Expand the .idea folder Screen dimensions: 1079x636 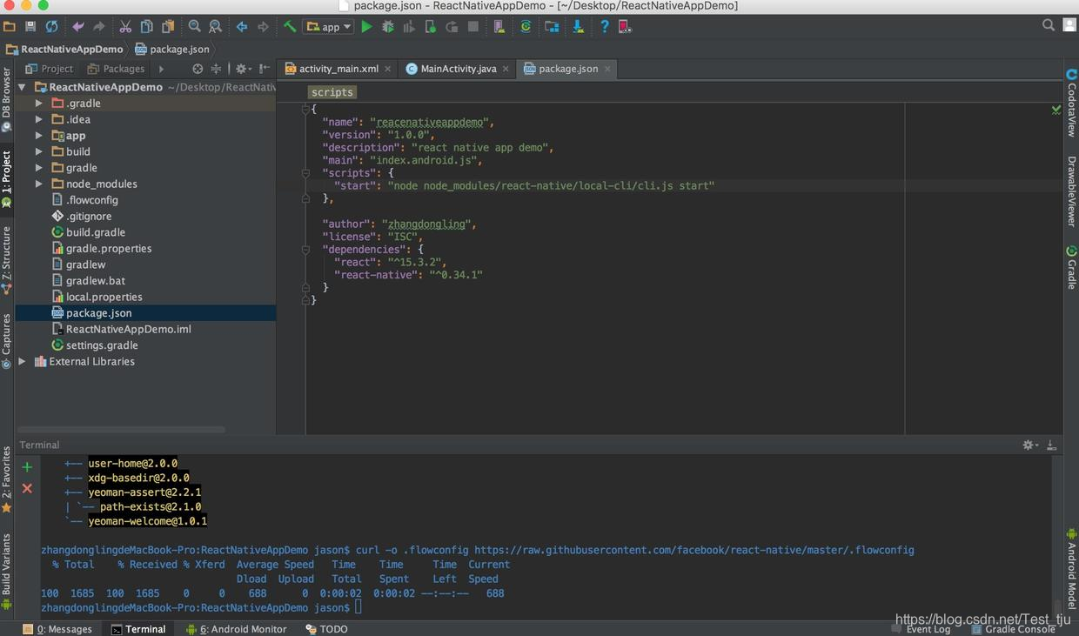38,119
